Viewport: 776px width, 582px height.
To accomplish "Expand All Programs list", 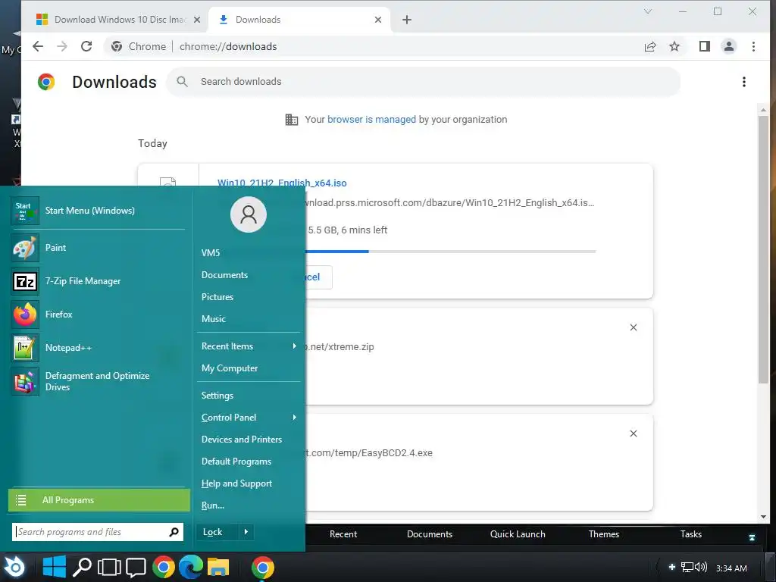I will tap(99, 500).
